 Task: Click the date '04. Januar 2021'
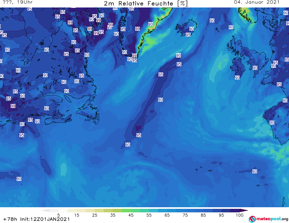[257, 2]
